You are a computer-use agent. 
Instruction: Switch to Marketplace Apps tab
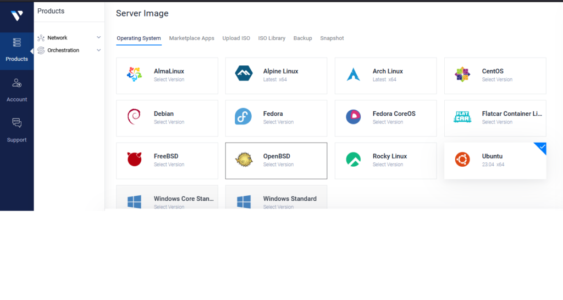191,38
